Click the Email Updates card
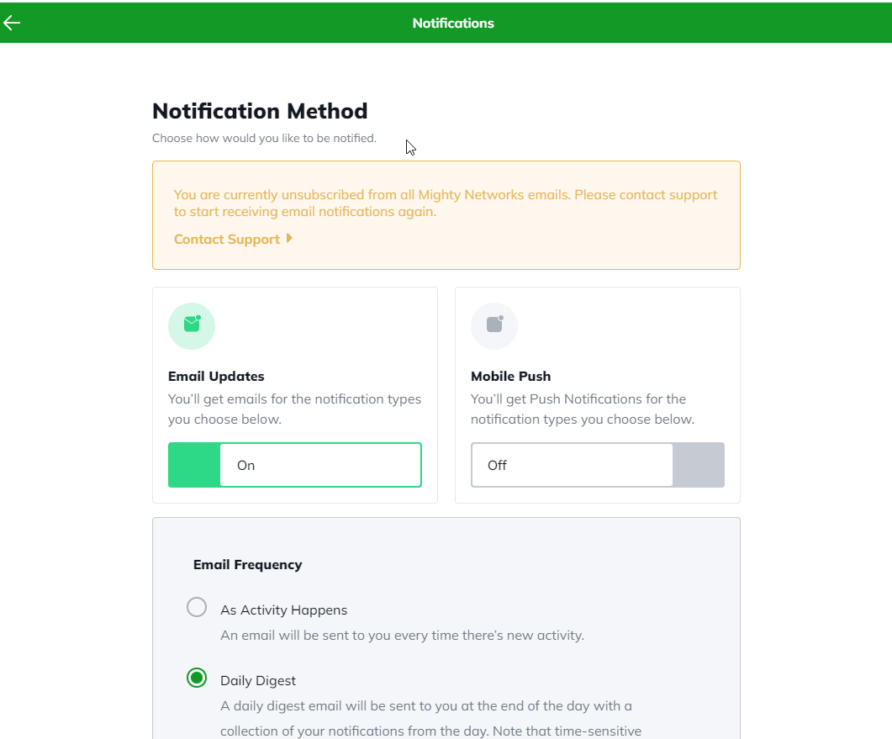 pyautogui.click(x=294, y=393)
